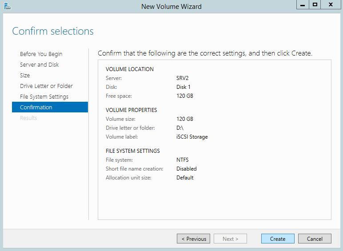Click Create to make the volume

(x=278, y=239)
